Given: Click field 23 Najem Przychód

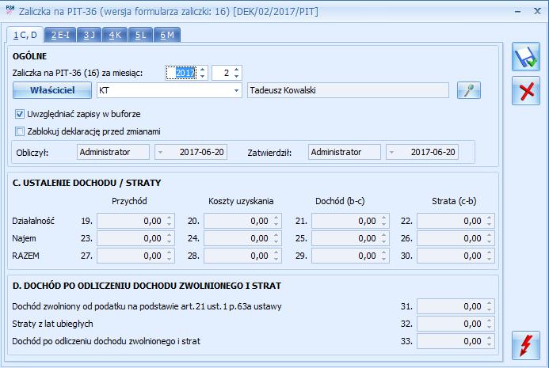Looking at the screenshot, I should (x=135, y=238).
